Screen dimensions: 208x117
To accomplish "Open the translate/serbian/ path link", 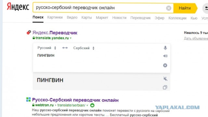I will coord(71,105).
